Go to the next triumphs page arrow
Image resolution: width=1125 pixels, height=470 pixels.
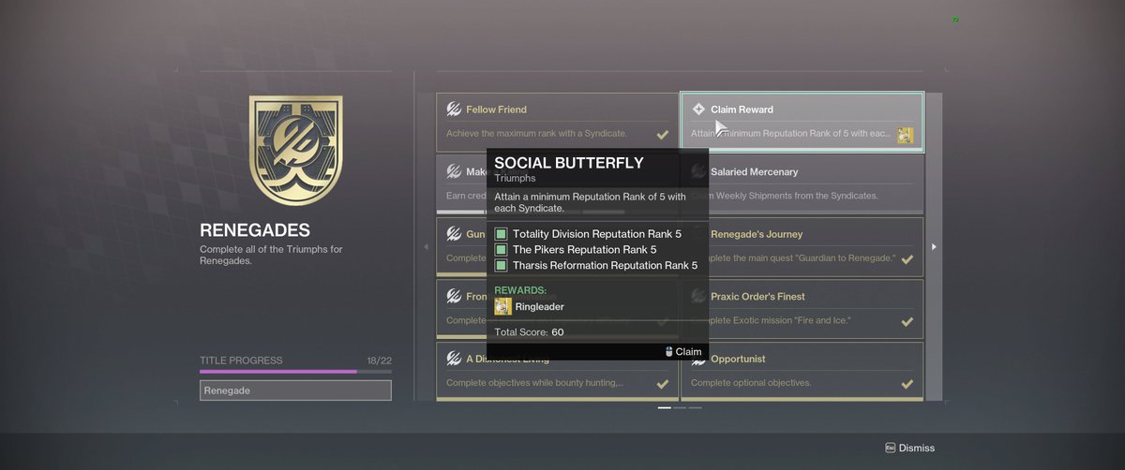tap(934, 247)
